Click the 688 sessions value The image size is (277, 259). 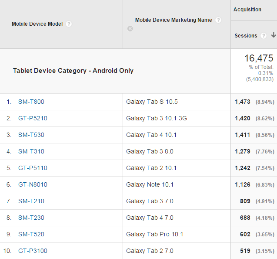pyautogui.click(x=245, y=218)
